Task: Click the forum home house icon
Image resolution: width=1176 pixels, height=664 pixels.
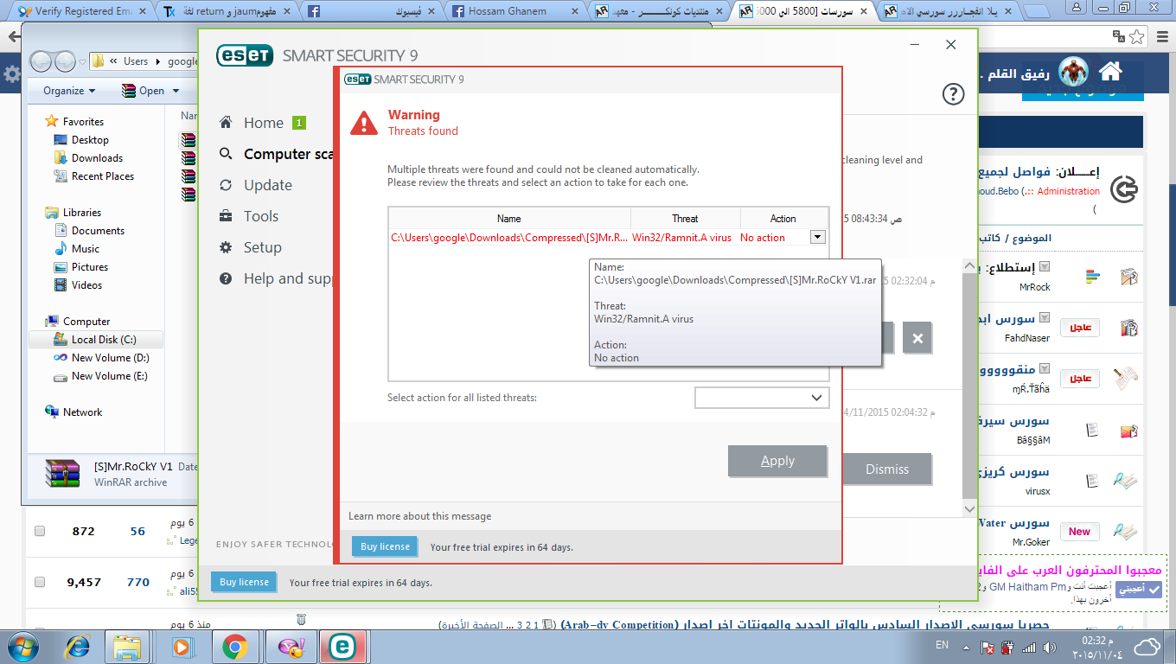Action: coord(1110,72)
